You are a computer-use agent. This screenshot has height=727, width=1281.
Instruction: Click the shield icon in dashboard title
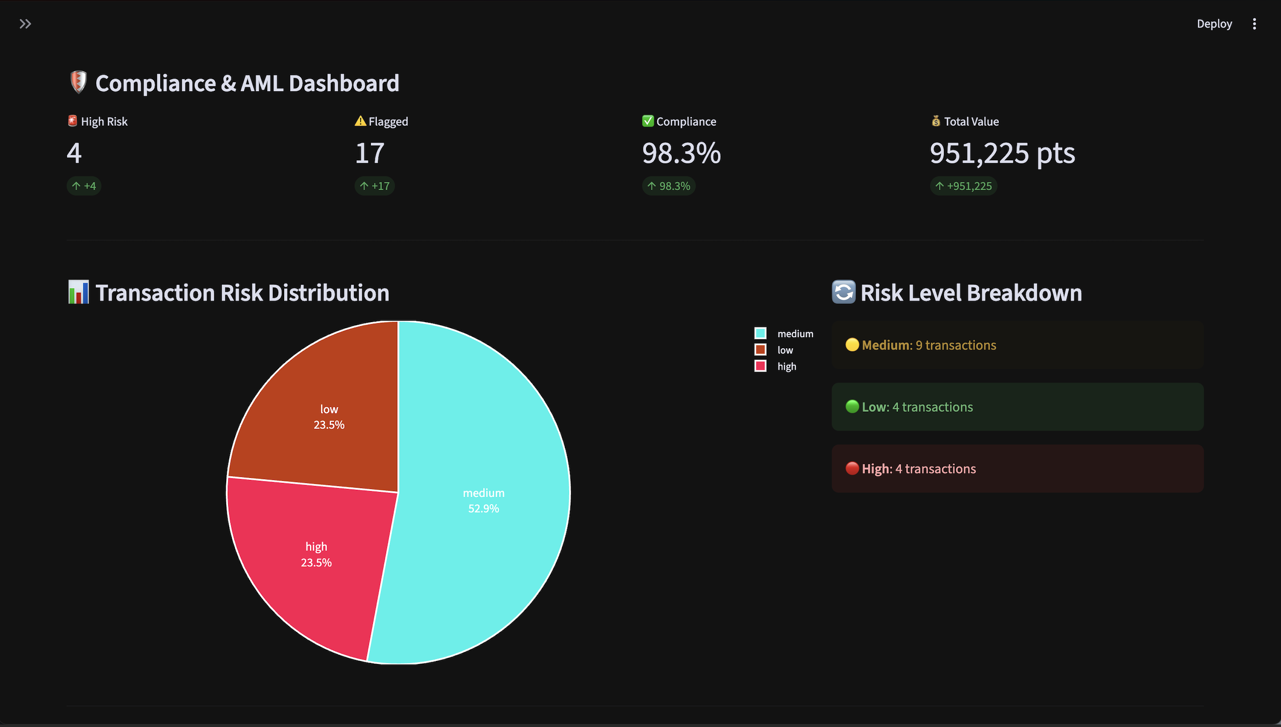coord(78,82)
